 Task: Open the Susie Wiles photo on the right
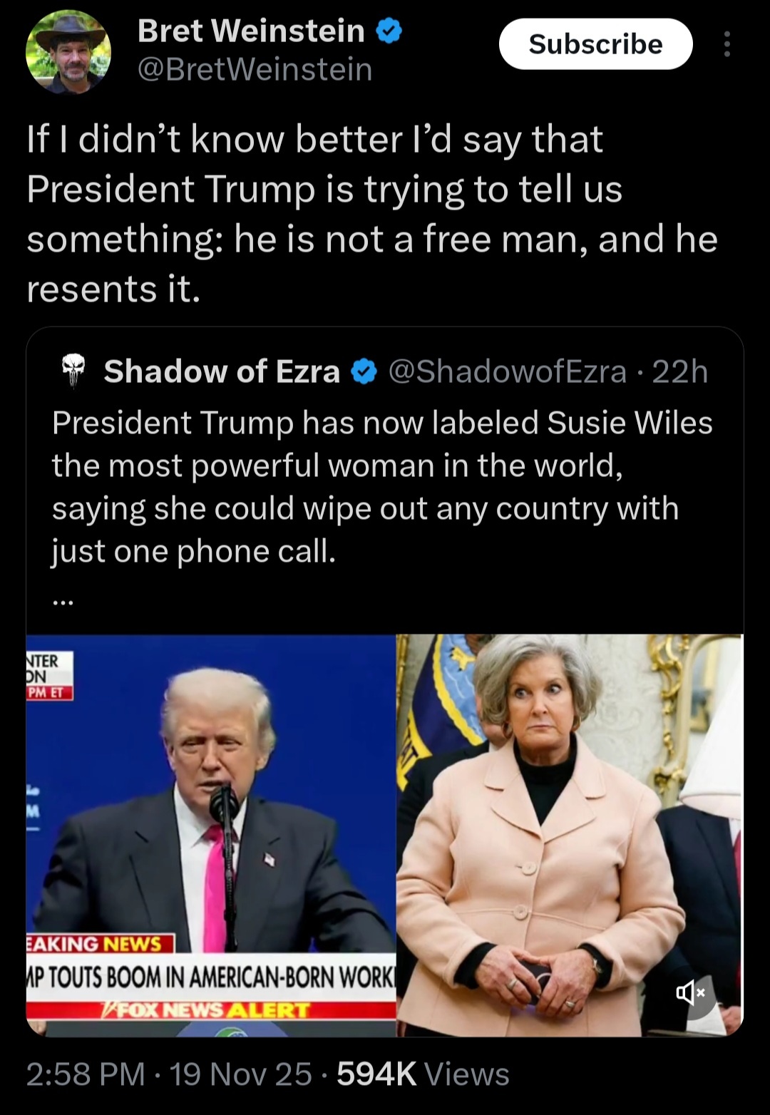(570, 835)
